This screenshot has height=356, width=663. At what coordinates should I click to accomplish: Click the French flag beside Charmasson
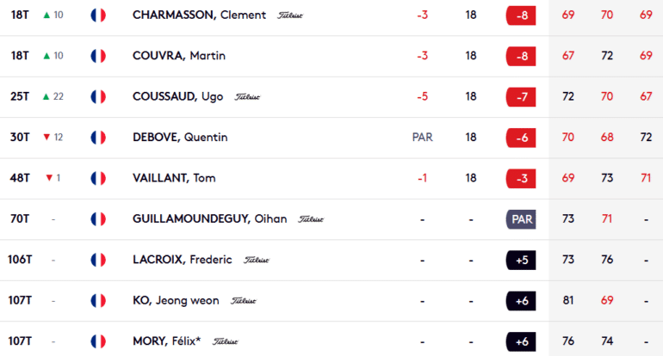(98, 15)
